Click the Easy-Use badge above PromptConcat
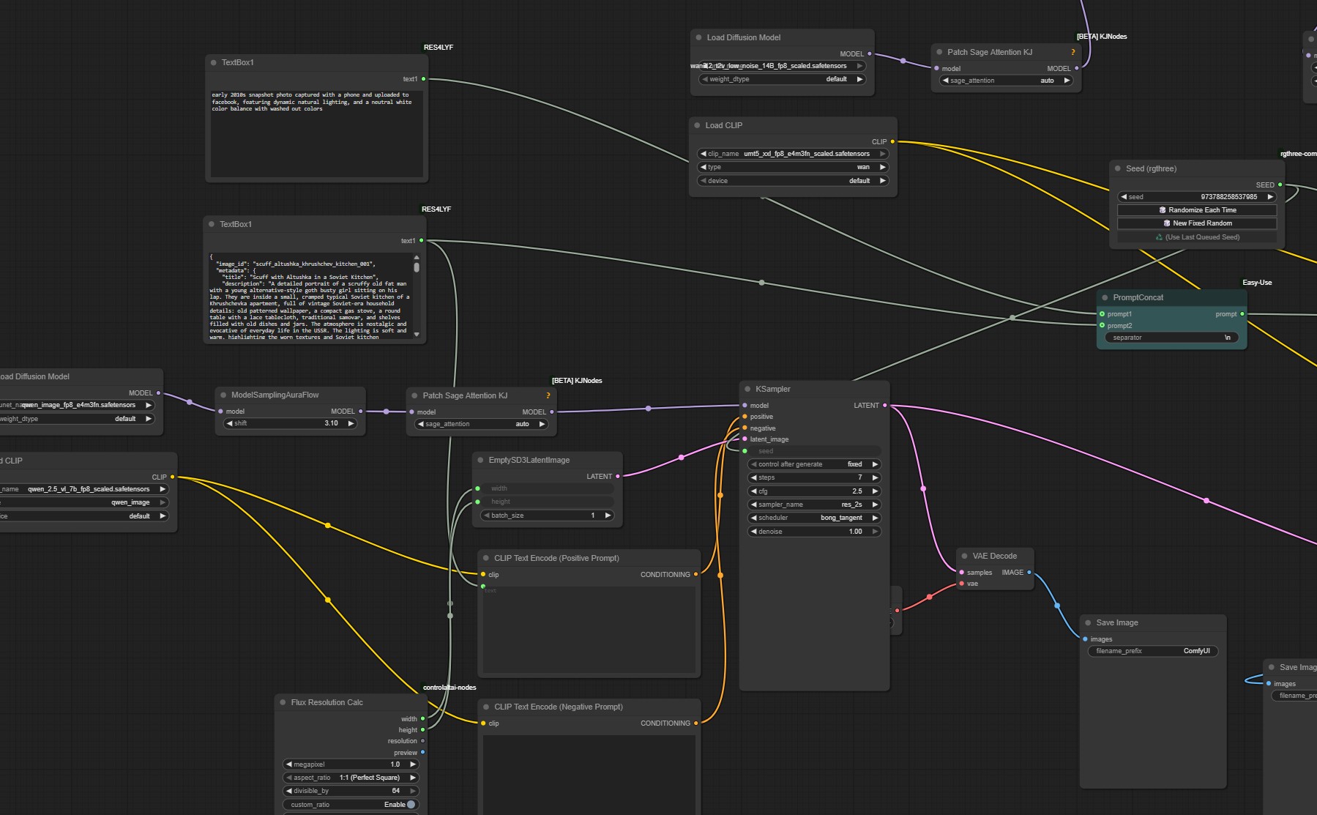 (1257, 283)
